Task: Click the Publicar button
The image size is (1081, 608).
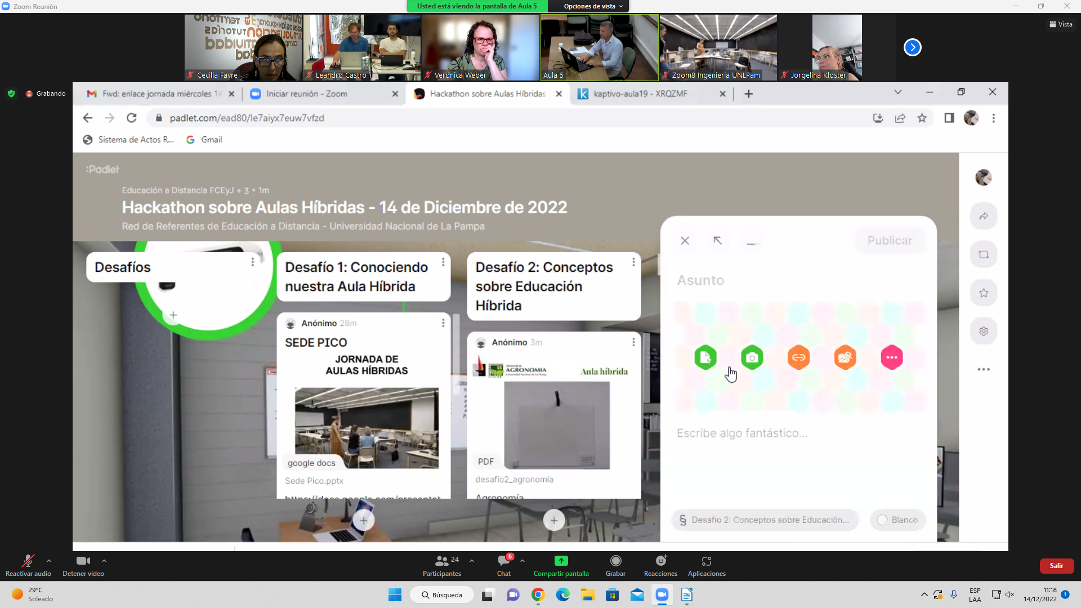Action: tap(890, 240)
